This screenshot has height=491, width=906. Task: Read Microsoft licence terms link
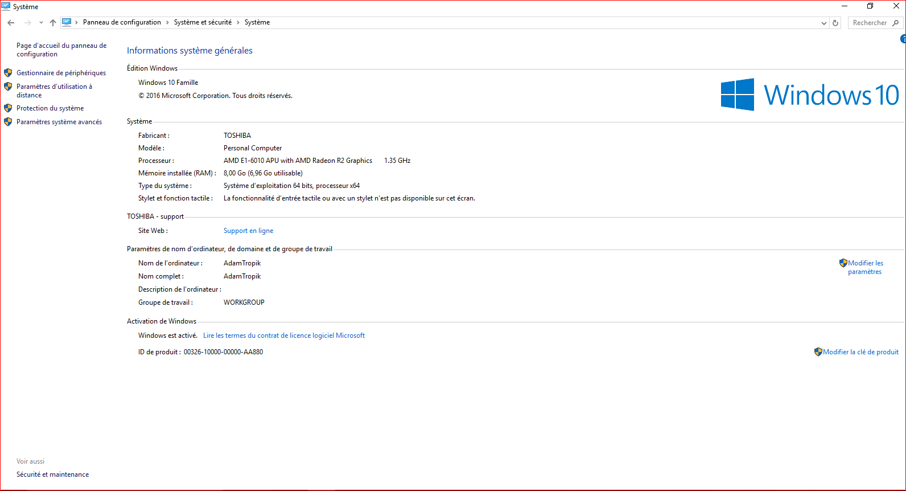click(284, 335)
